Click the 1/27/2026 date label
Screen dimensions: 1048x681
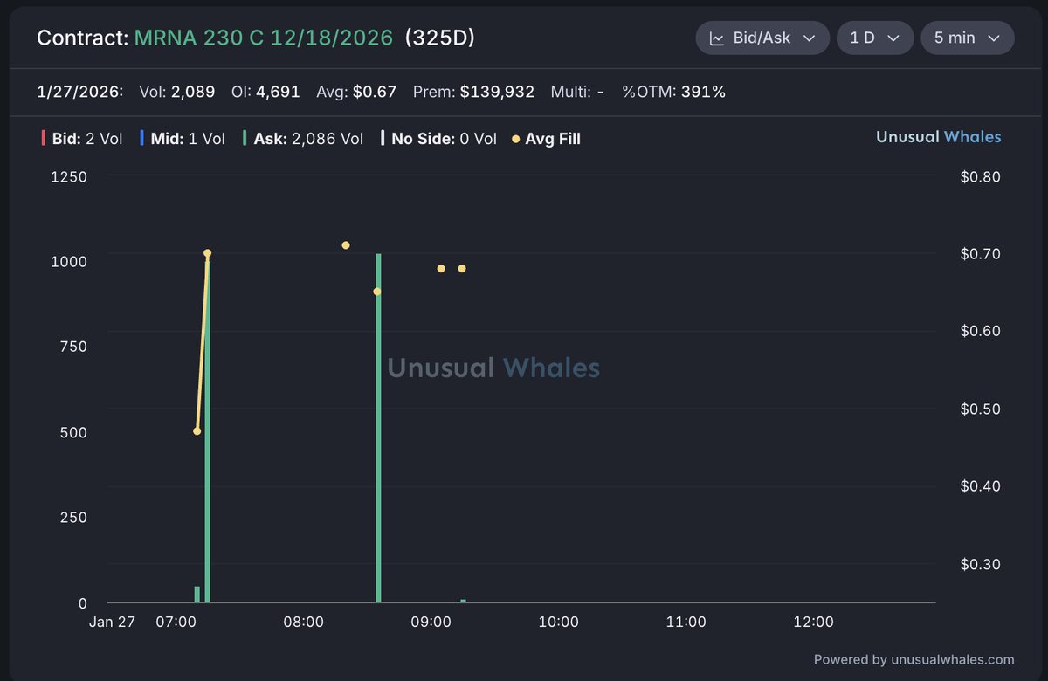[79, 92]
